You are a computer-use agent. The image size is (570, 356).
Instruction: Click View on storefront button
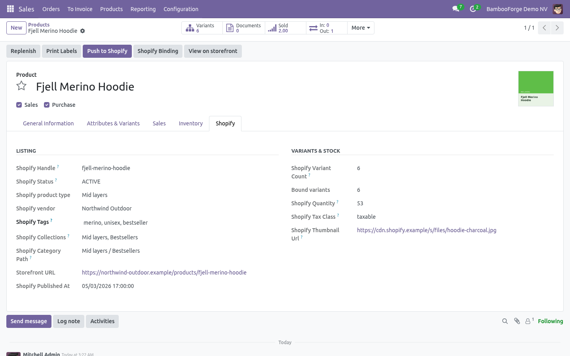pyautogui.click(x=213, y=51)
